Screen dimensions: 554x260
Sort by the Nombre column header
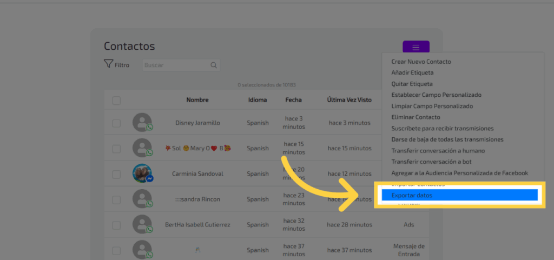coord(197,100)
